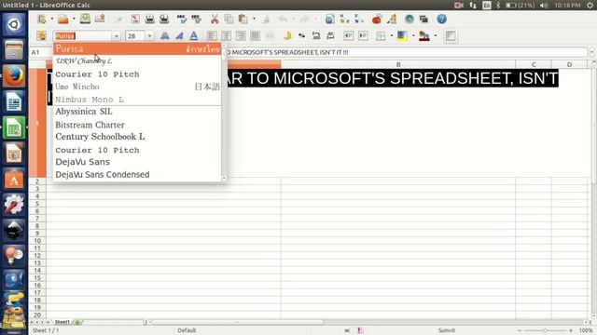
Task: Expand Borders dropdown arrow
Action: (392, 36)
